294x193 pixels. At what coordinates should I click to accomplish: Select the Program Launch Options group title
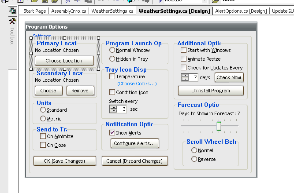[x=134, y=43]
